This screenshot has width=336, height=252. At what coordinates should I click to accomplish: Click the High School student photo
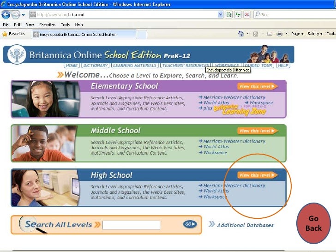(x=45, y=188)
